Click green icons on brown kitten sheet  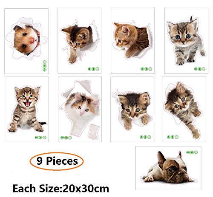(x=93, y=69)
